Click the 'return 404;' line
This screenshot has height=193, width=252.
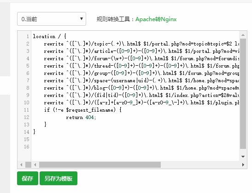(x=81, y=117)
